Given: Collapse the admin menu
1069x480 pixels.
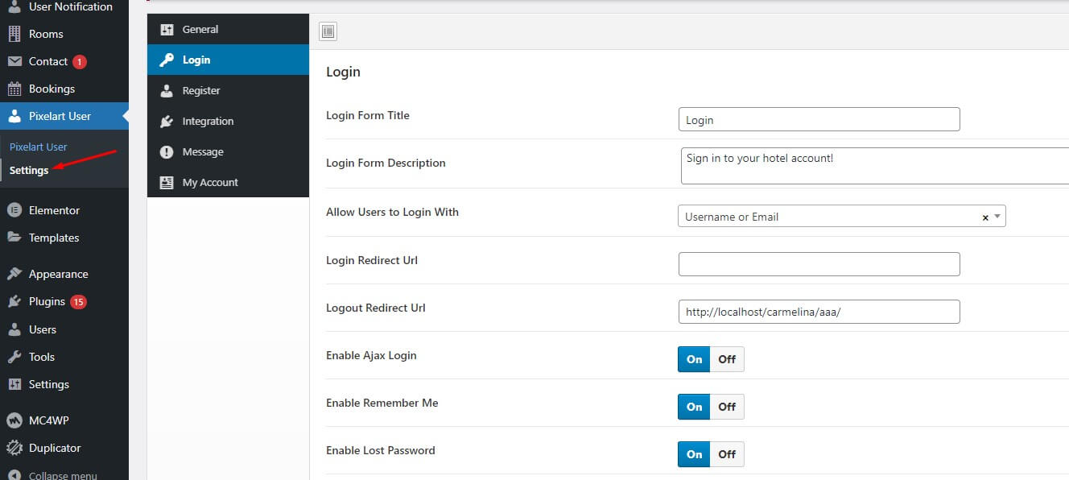Looking at the screenshot, I should point(62,475).
